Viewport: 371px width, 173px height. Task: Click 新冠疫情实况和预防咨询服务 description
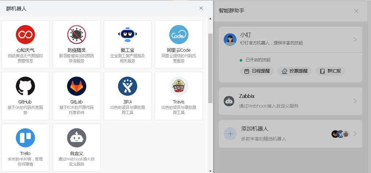[76, 58]
